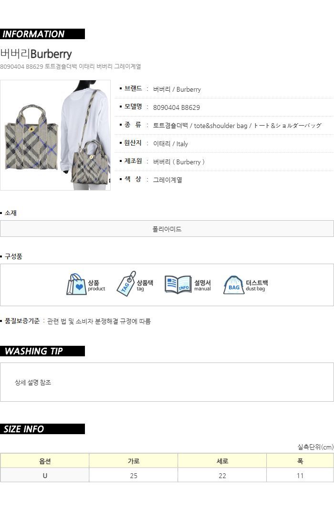This screenshot has height=523, width=334.
Task: Click the 이태리 / Italy origin value
Action: tap(170, 144)
